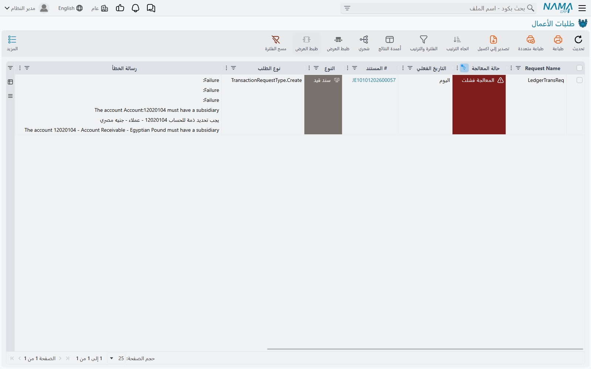591x369 pixels.
Task: Filter the التاريخ الفعلي column
Action: pyautogui.click(x=410, y=68)
